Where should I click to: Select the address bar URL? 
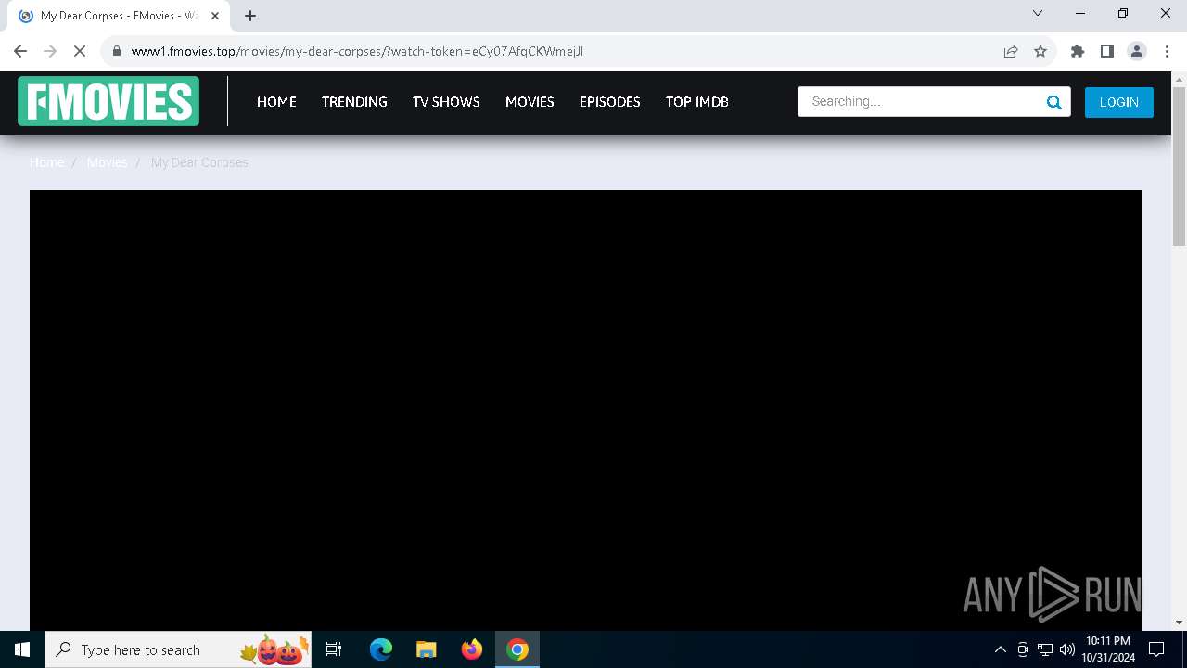point(357,51)
